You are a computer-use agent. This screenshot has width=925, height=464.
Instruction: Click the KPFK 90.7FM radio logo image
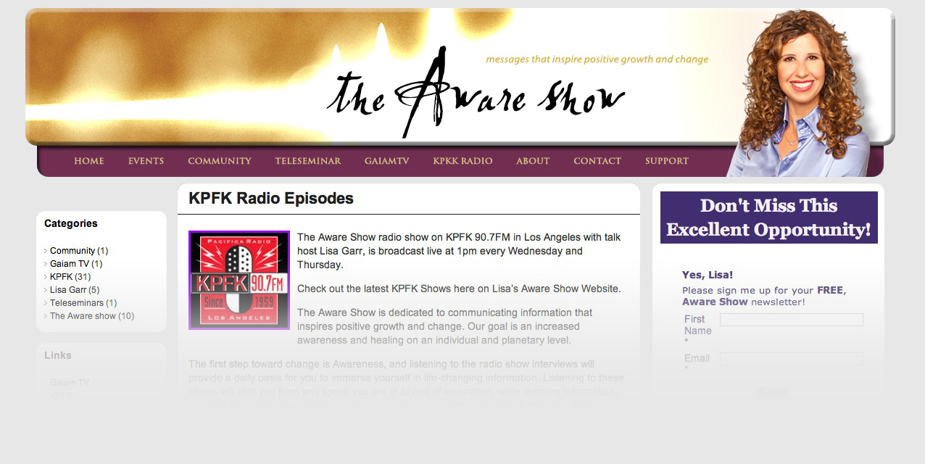(239, 280)
